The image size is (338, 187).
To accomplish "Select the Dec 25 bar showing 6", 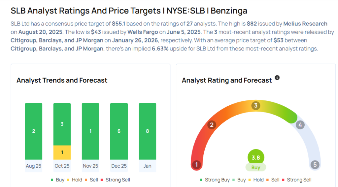I will pyautogui.click(x=119, y=131).
